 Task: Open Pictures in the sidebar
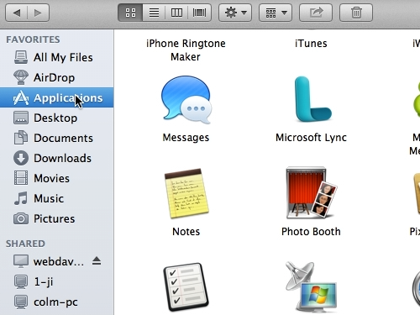pos(57,218)
